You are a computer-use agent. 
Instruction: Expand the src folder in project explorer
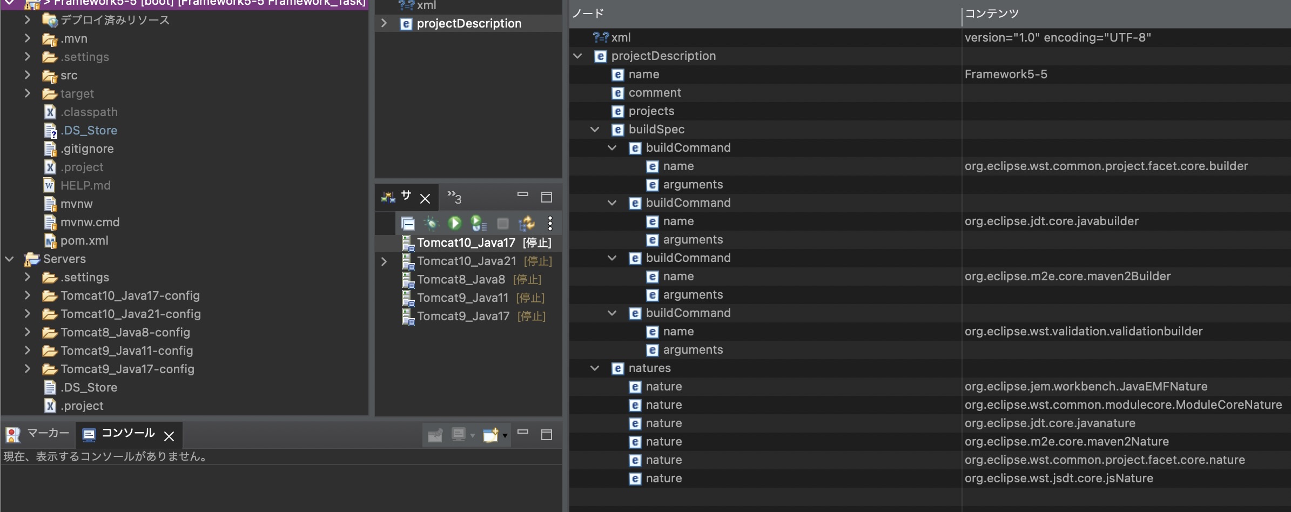click(x=28, y=75)
